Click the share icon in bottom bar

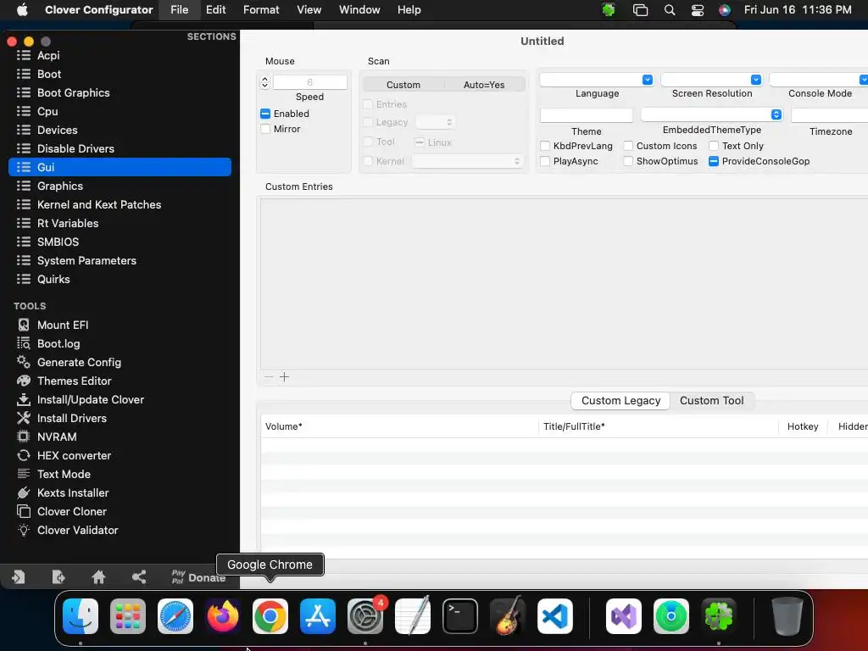(x=139, y=577)
